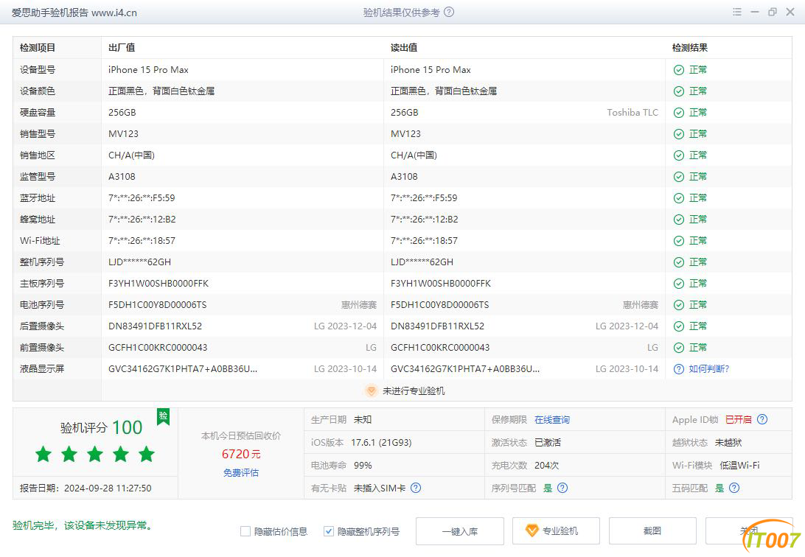Click the 正常 check icon for 后置摄像头
805x557 pixels.
[x=679, y=326]
